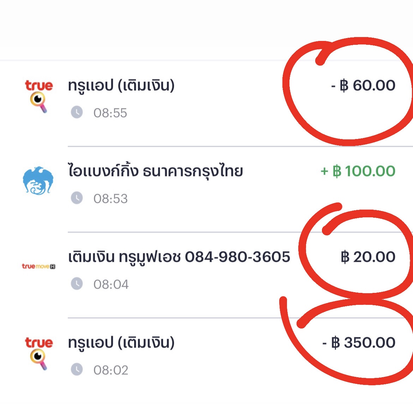Open the ไอแบงก์กิ้ง ธนาคารกรุงไทย transaction
The width and height of the screenshot is (413, 404).
point(206,189)
